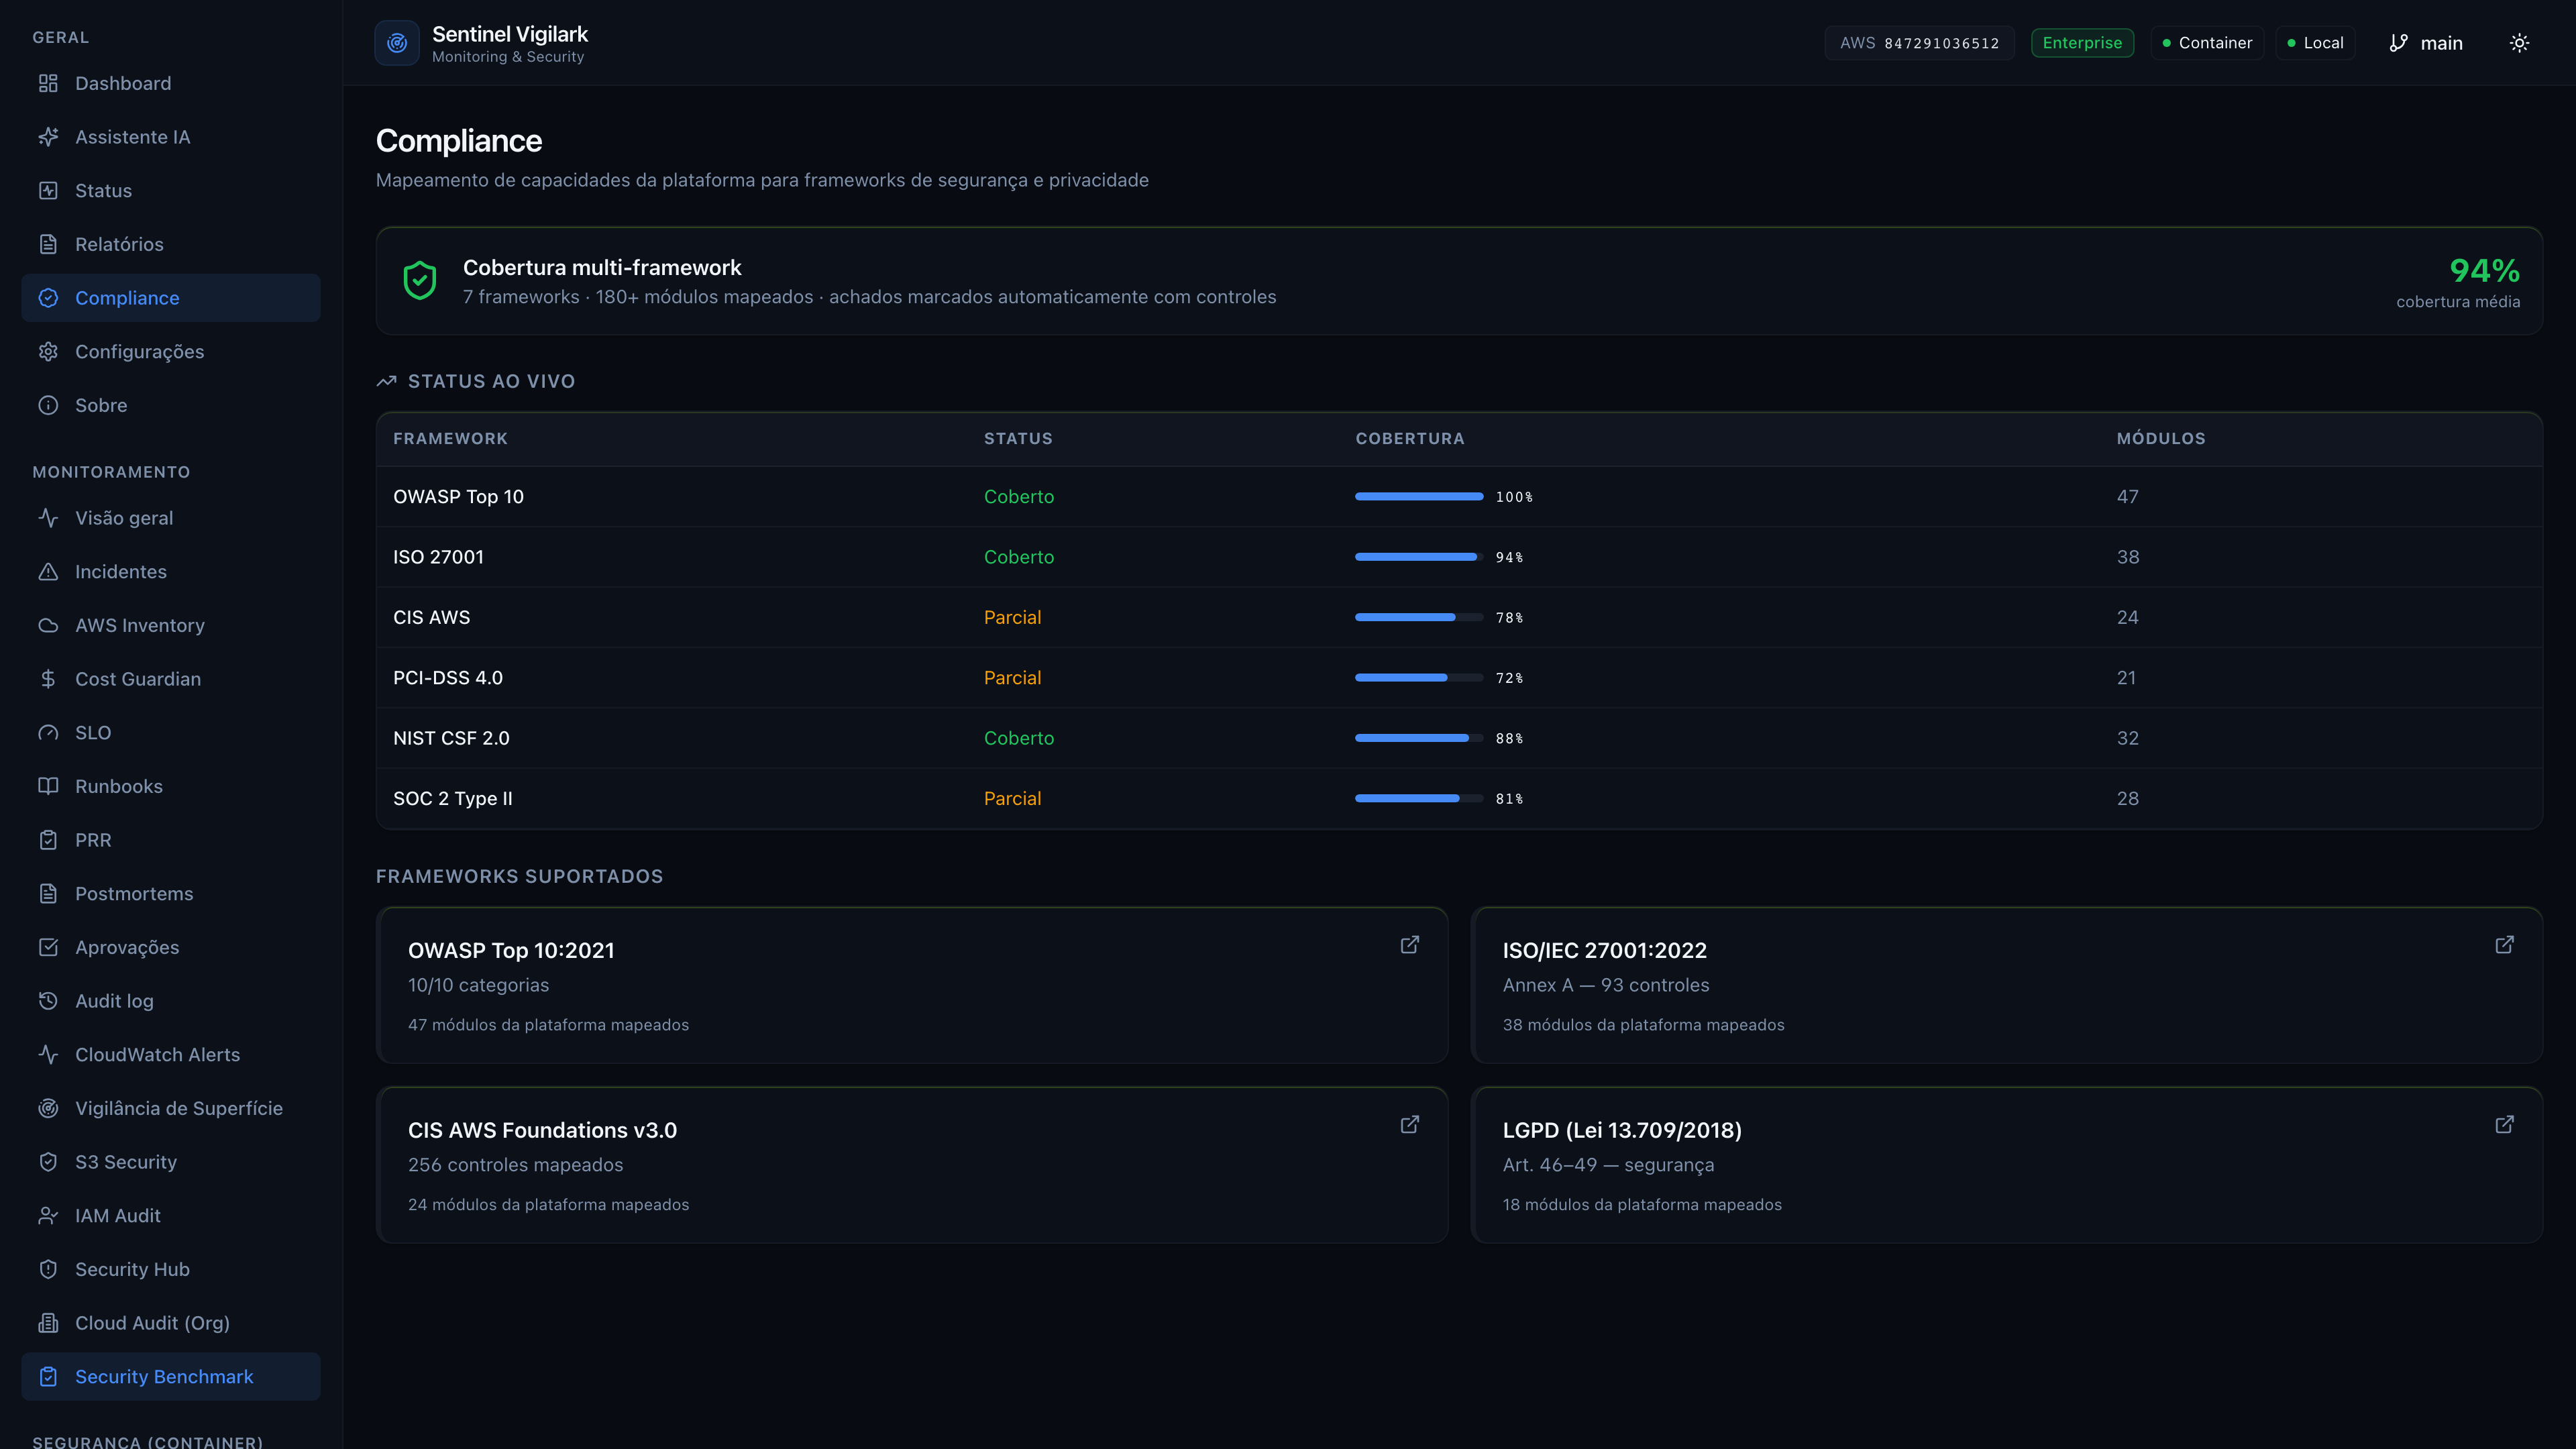2576x1449 pixels.
Task: Go to Visão geral in sidebar
Action: coord(171,518)
